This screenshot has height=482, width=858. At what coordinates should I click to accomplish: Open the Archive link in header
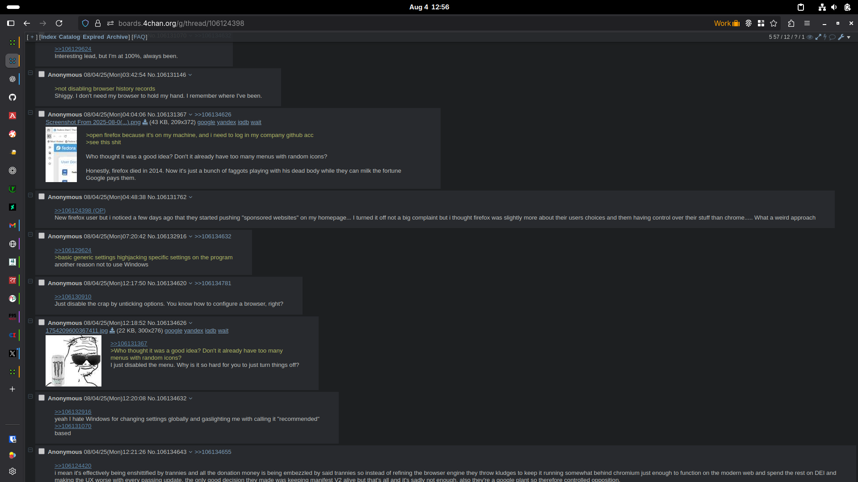pyautogui.click(x=117, y=37)
